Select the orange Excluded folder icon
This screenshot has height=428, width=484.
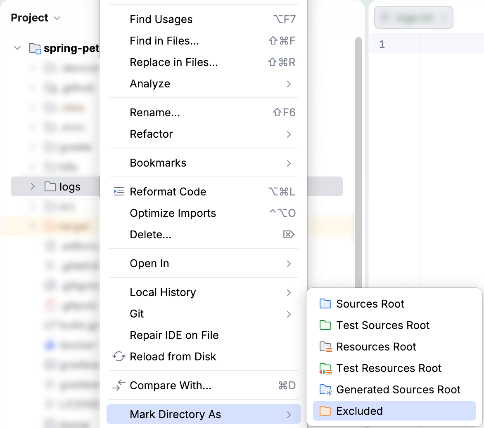[x=325, y=411]
